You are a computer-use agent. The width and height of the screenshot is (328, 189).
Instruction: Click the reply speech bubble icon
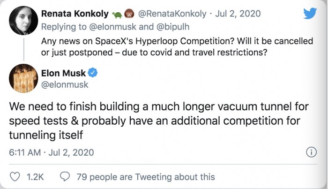pyautogui.click(x=66, y=177)
